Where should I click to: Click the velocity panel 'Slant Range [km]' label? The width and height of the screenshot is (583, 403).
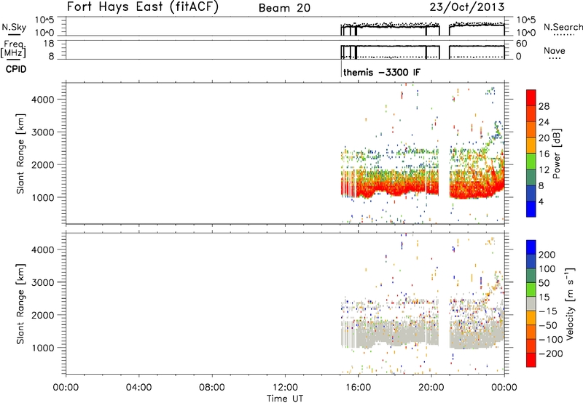point(20,304)
